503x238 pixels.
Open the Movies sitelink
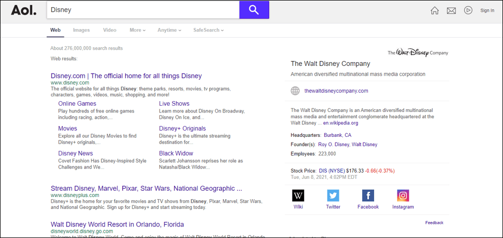pos(68,129)
